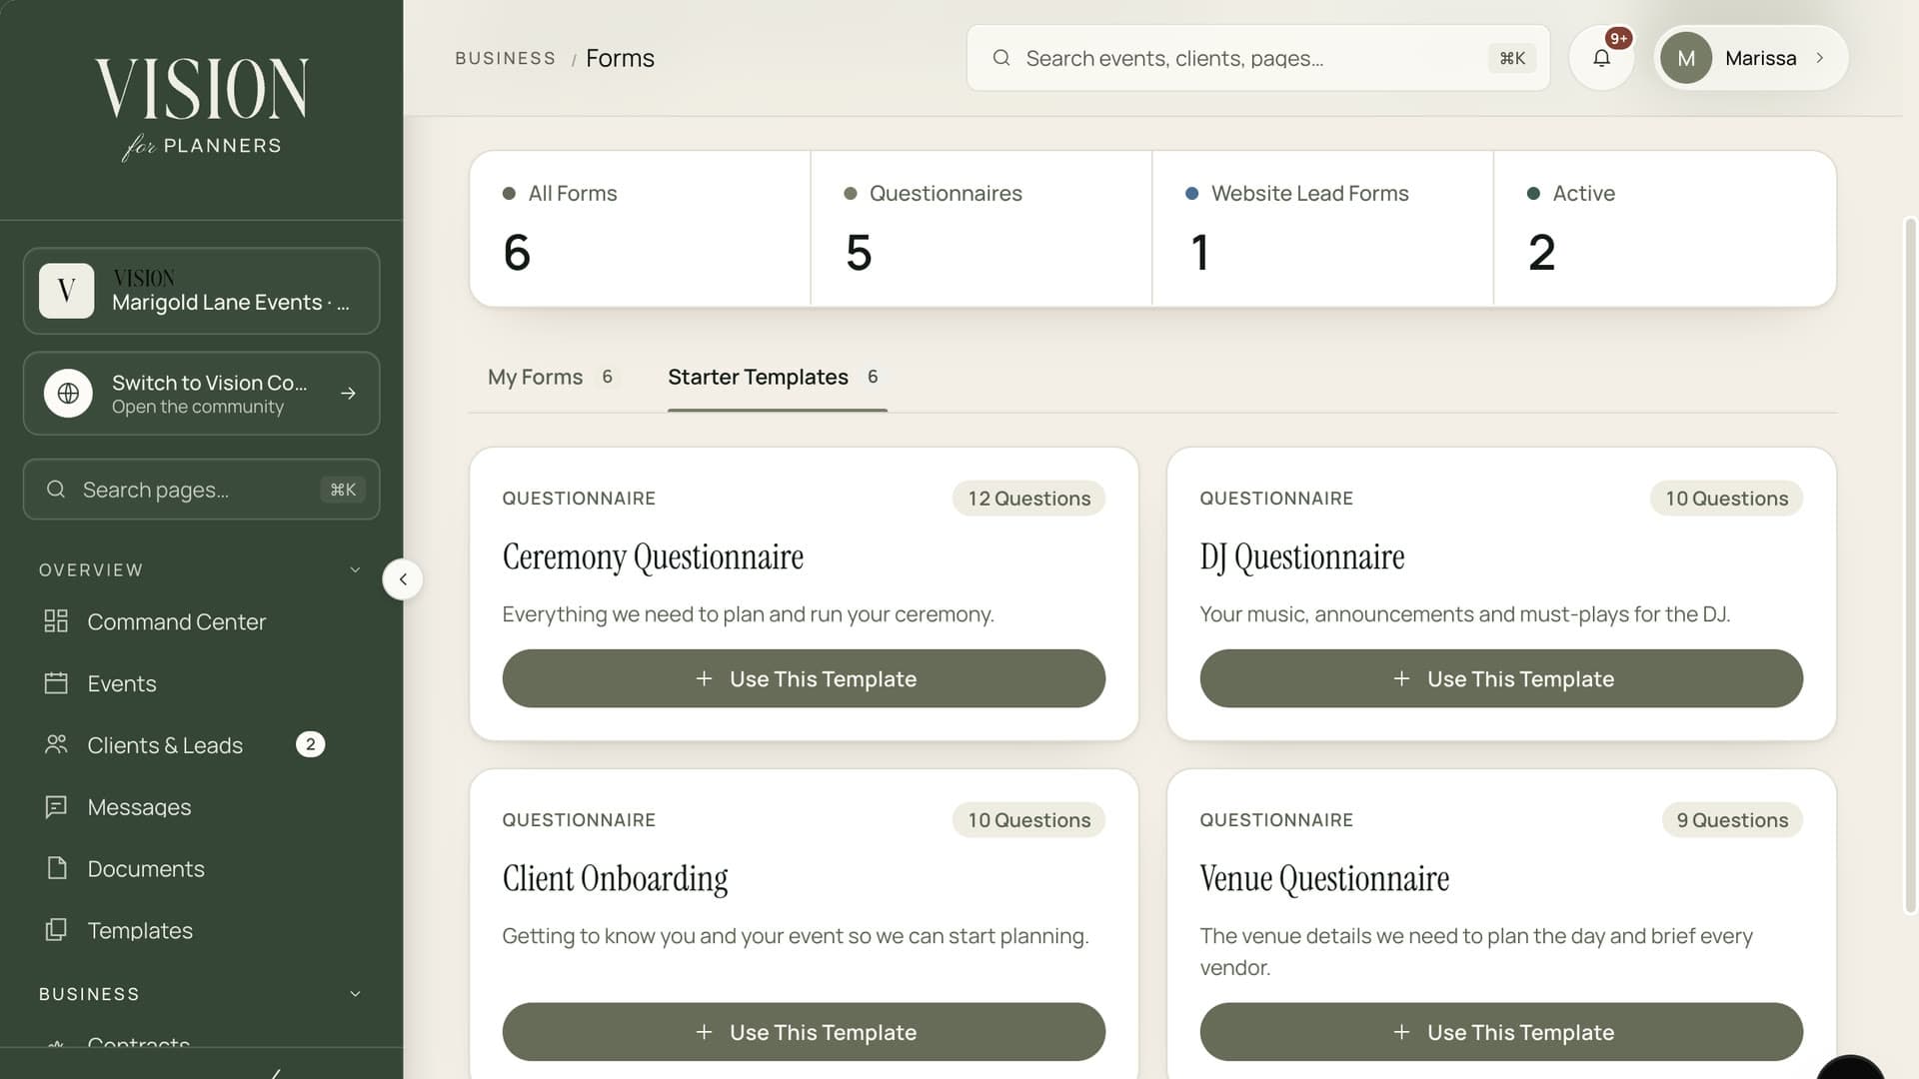Collapse the OVERVIEW section chevron
Image resolution: width=1919 pixels, height=1079 pixels.
(x=355, y=569)
